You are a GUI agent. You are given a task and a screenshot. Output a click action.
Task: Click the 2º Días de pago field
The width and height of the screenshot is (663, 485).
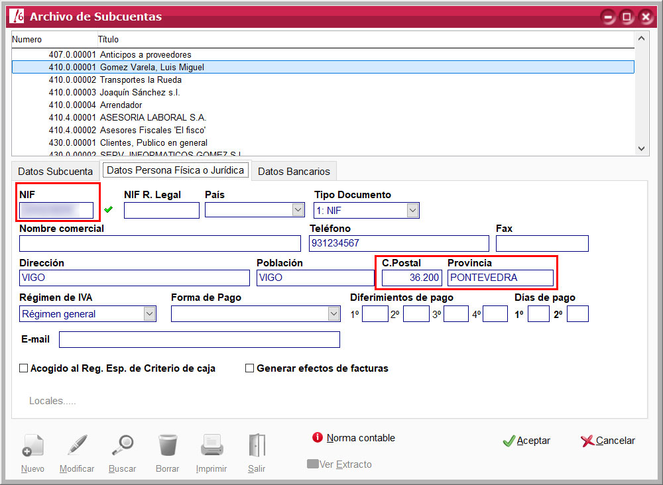tap(577, 314)
